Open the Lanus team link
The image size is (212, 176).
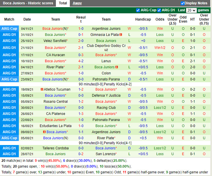pyautogui.click(x=106, y=61)
